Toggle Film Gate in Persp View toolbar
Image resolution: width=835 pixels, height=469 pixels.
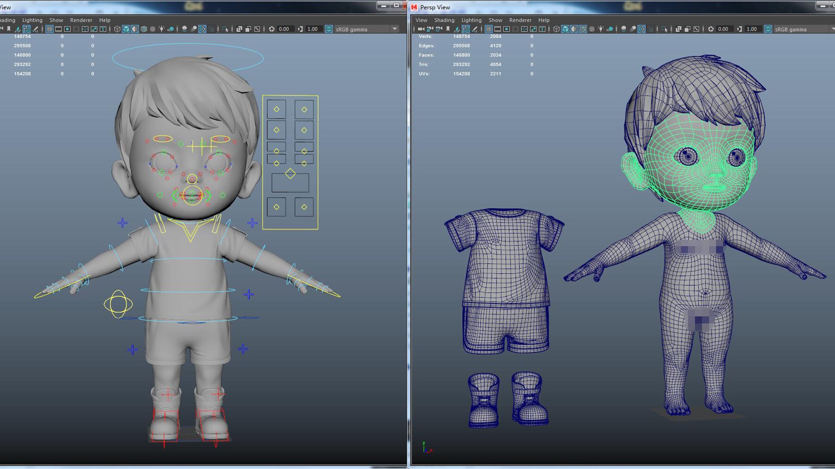[498, 29]
